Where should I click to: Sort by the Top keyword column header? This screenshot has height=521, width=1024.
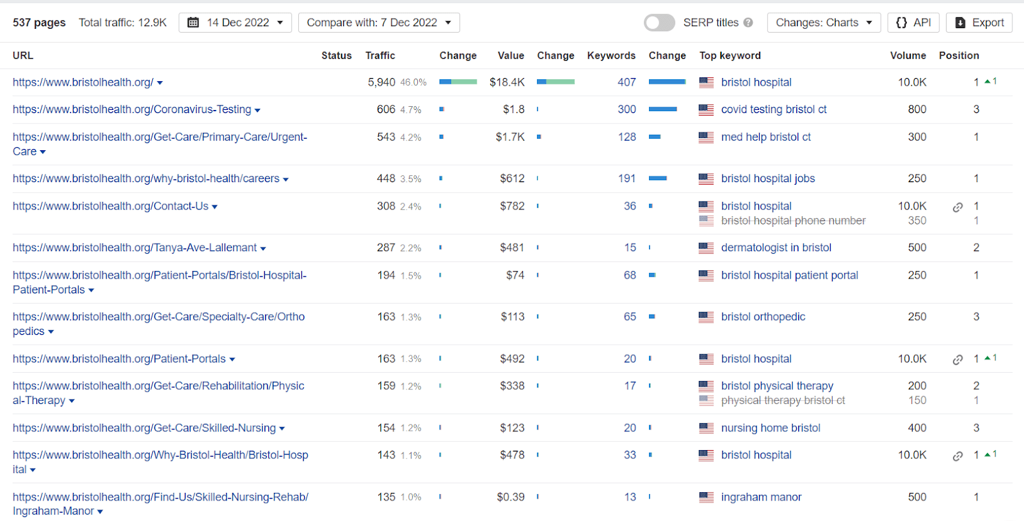click(x=730, y=56)
